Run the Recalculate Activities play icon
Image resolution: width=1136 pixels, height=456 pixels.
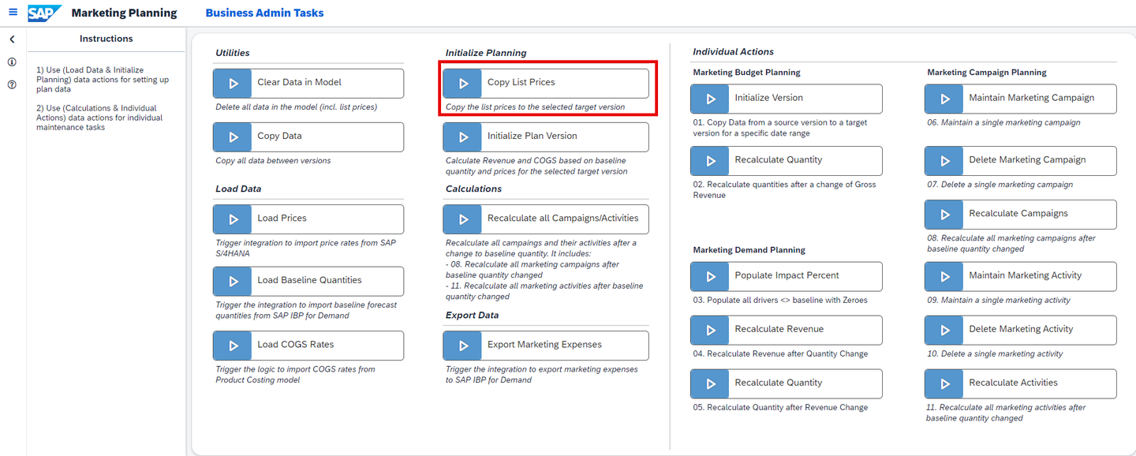944,383
